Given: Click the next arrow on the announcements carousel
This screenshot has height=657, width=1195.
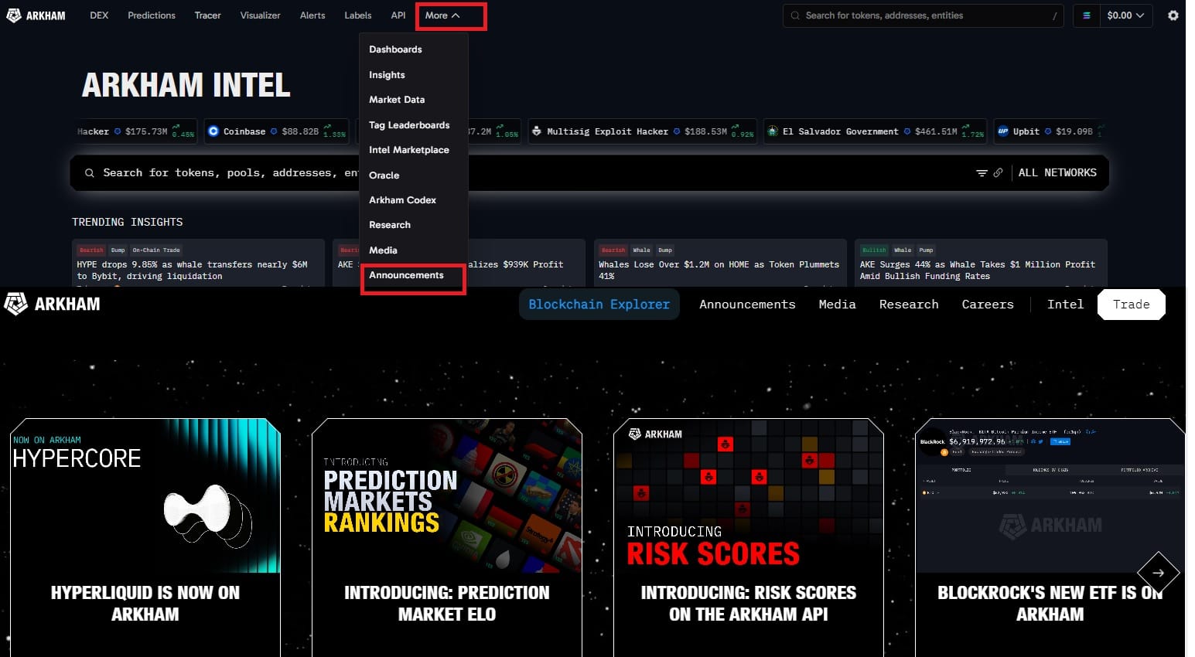Looking at the screenshot, I should click(1158, 573).
